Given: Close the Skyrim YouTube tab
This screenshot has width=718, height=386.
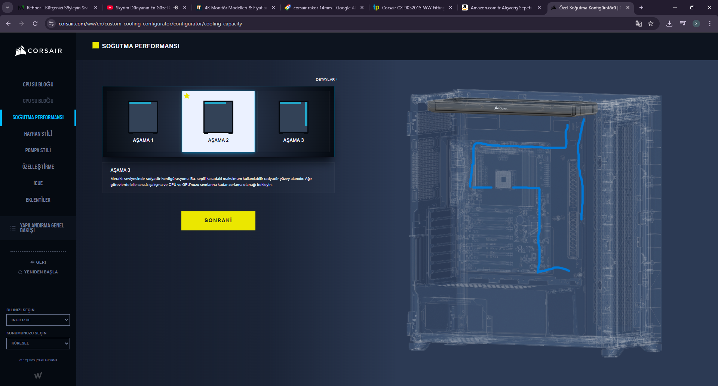Looking at the screenshot, I should click(185, 7).
